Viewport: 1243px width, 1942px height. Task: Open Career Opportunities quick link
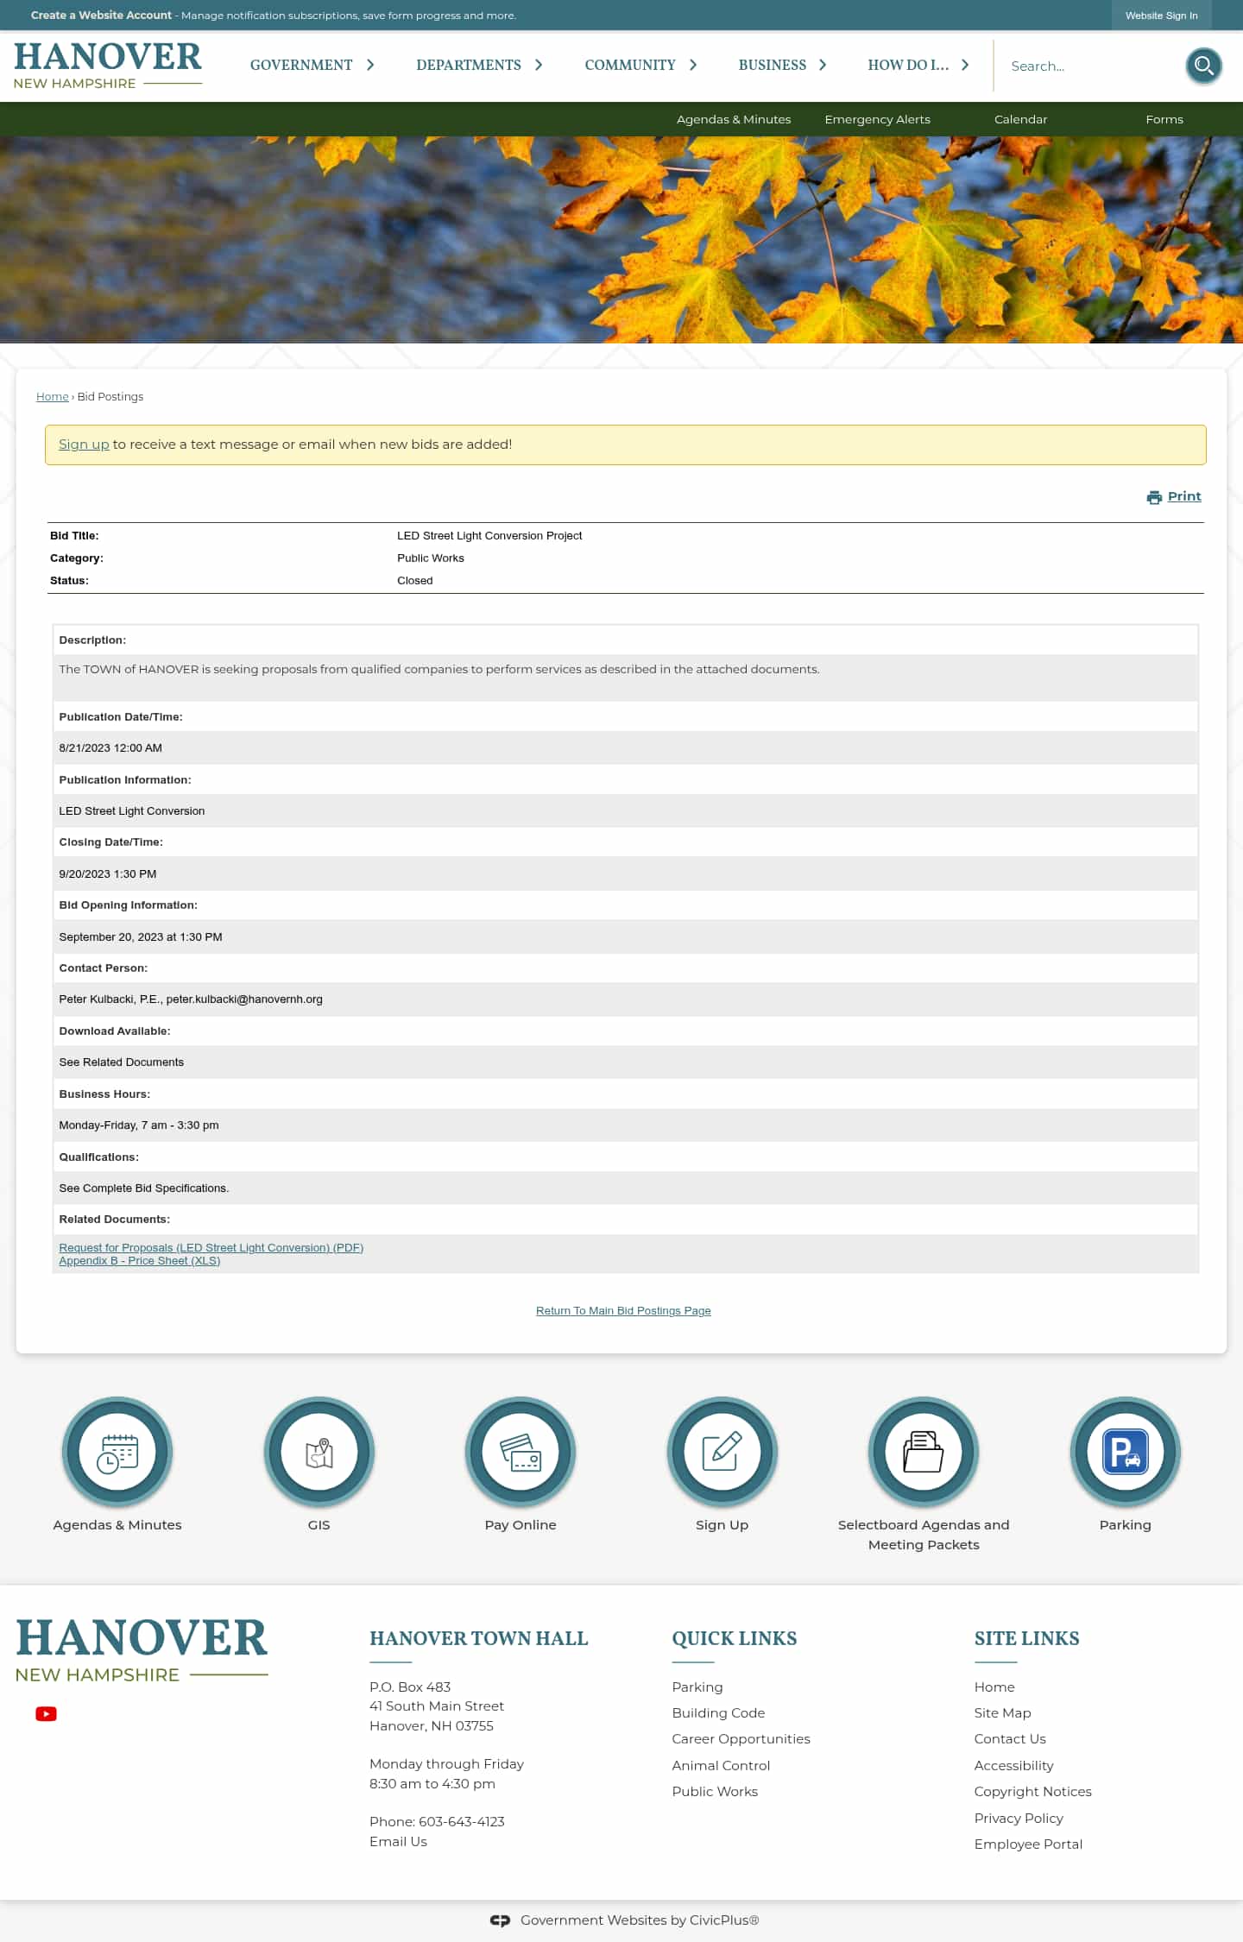741,1738
